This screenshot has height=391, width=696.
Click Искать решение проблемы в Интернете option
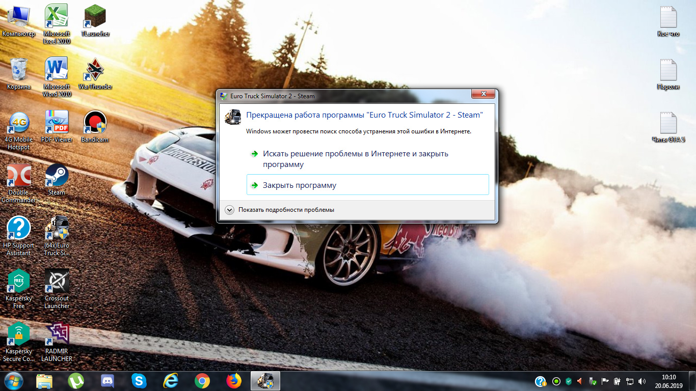pyautogui.click(x=367, y=159)
